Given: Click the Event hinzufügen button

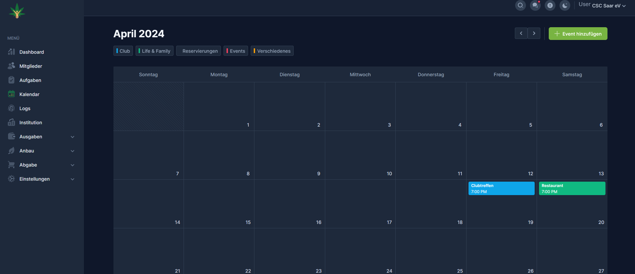Looking at the screenshot, I should (x=578, y=34).
